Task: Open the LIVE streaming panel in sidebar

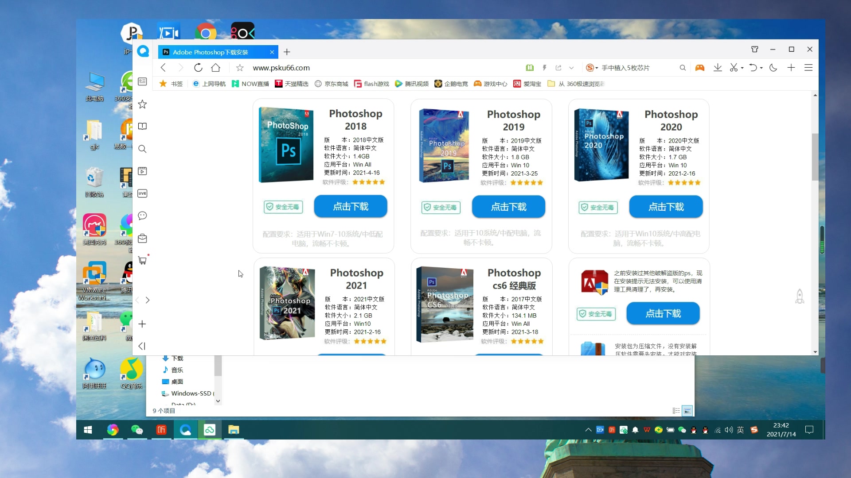Action: (142, 193)
